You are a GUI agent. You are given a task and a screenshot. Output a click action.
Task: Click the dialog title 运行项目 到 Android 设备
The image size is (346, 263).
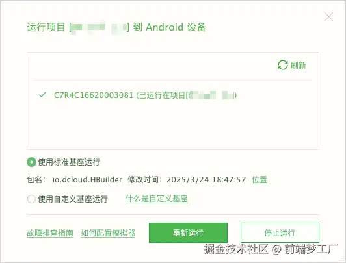pos(116,27)
